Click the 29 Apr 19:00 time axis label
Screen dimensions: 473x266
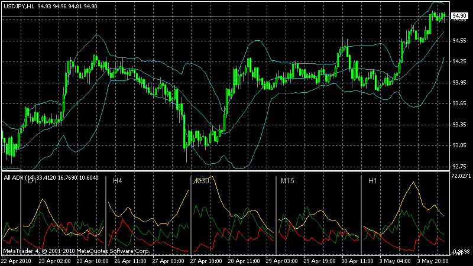click(x=319, y=261)
